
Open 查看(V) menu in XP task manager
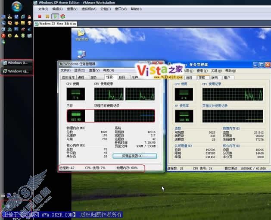coord(202,71)
